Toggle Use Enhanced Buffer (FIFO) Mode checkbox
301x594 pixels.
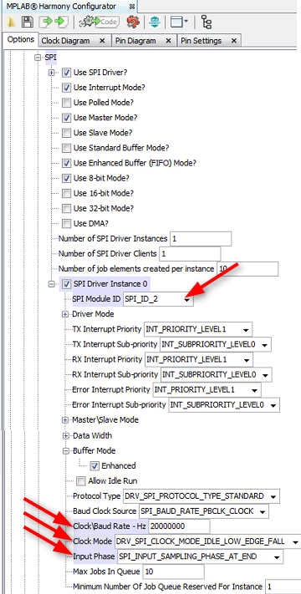[67, 163]
